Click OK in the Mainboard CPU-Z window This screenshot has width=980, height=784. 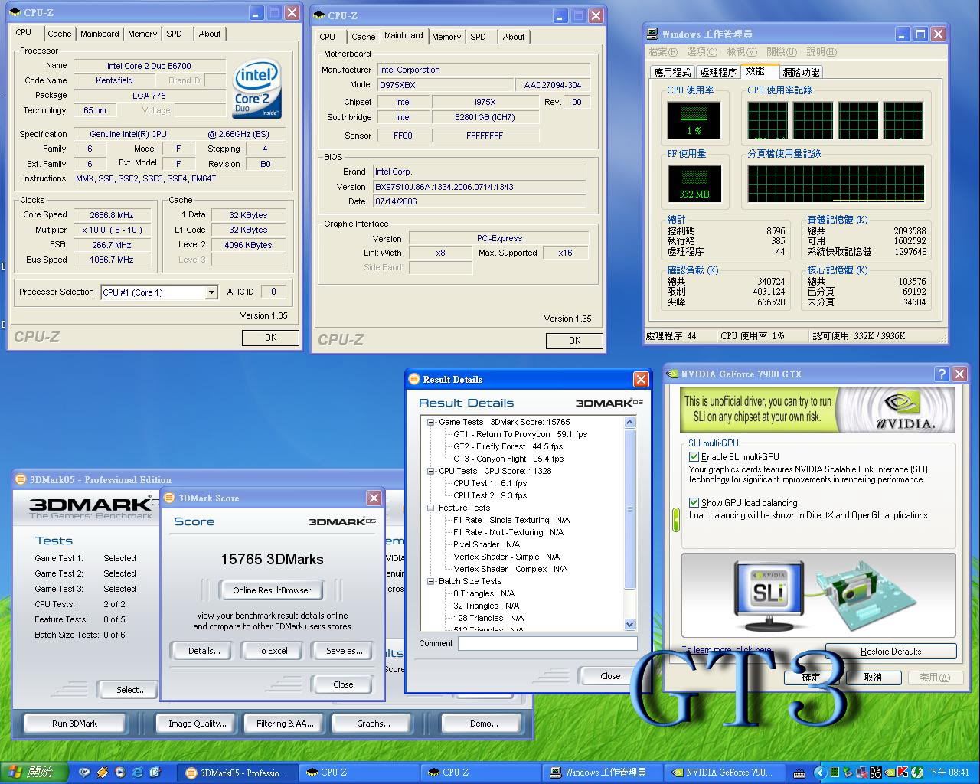(x=574, y=341)
